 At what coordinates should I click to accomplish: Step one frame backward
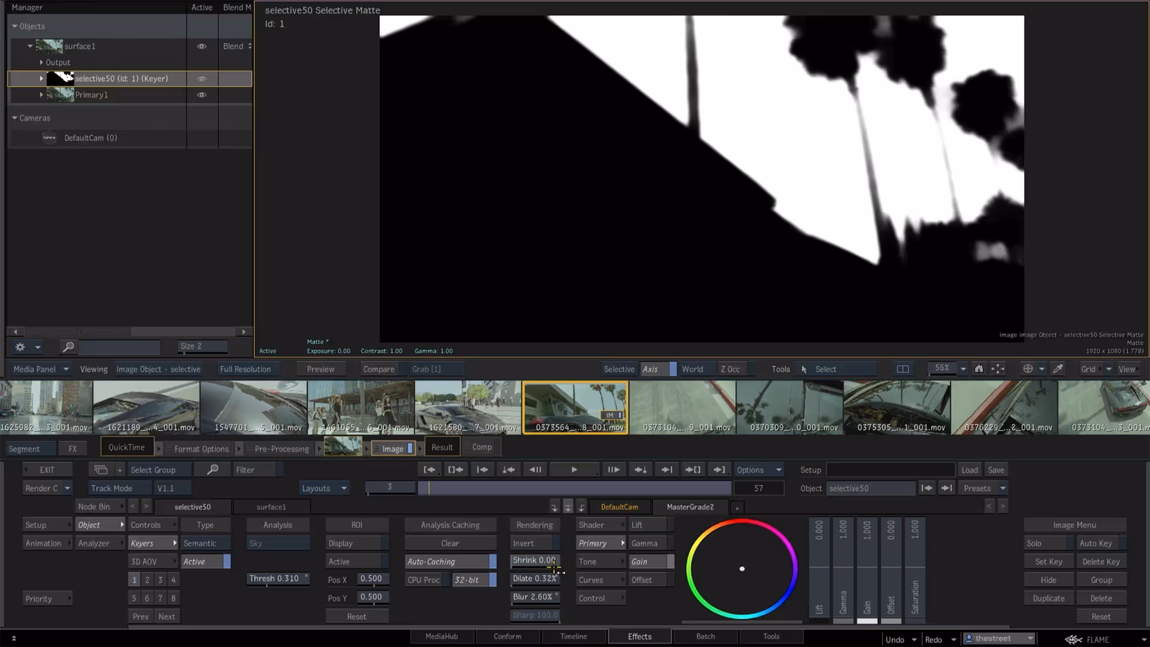tap(535, 470)
